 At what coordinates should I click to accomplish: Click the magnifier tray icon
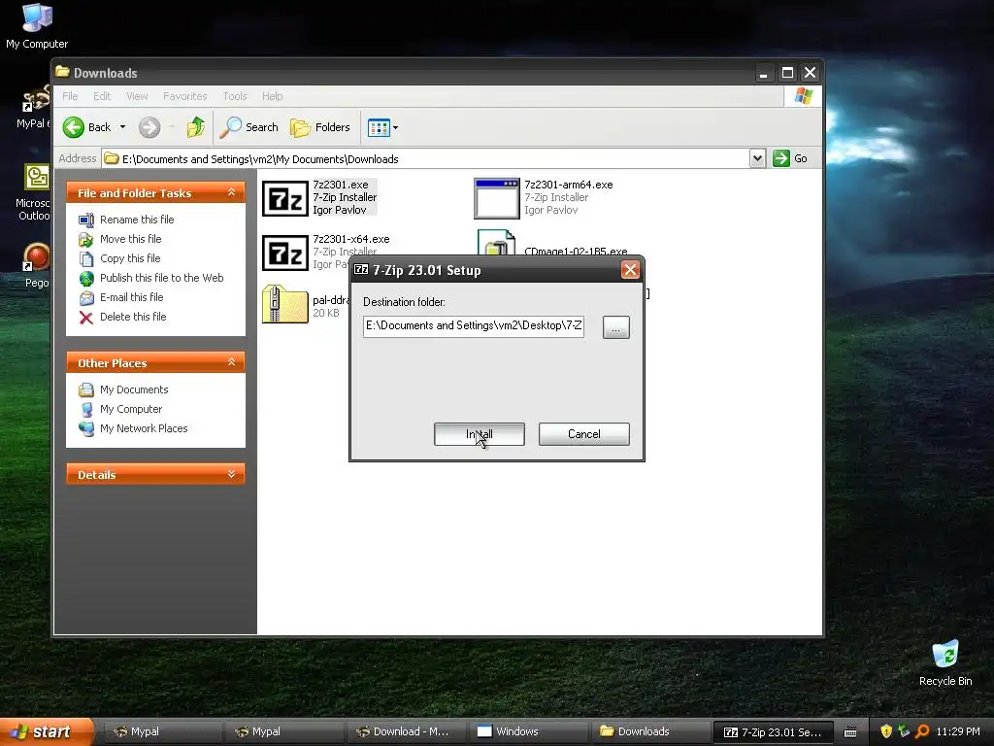coord(923,731)
